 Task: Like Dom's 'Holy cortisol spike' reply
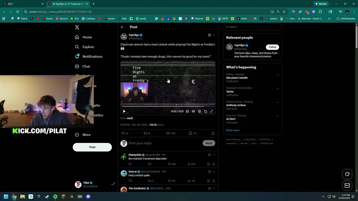pos(169,181)
